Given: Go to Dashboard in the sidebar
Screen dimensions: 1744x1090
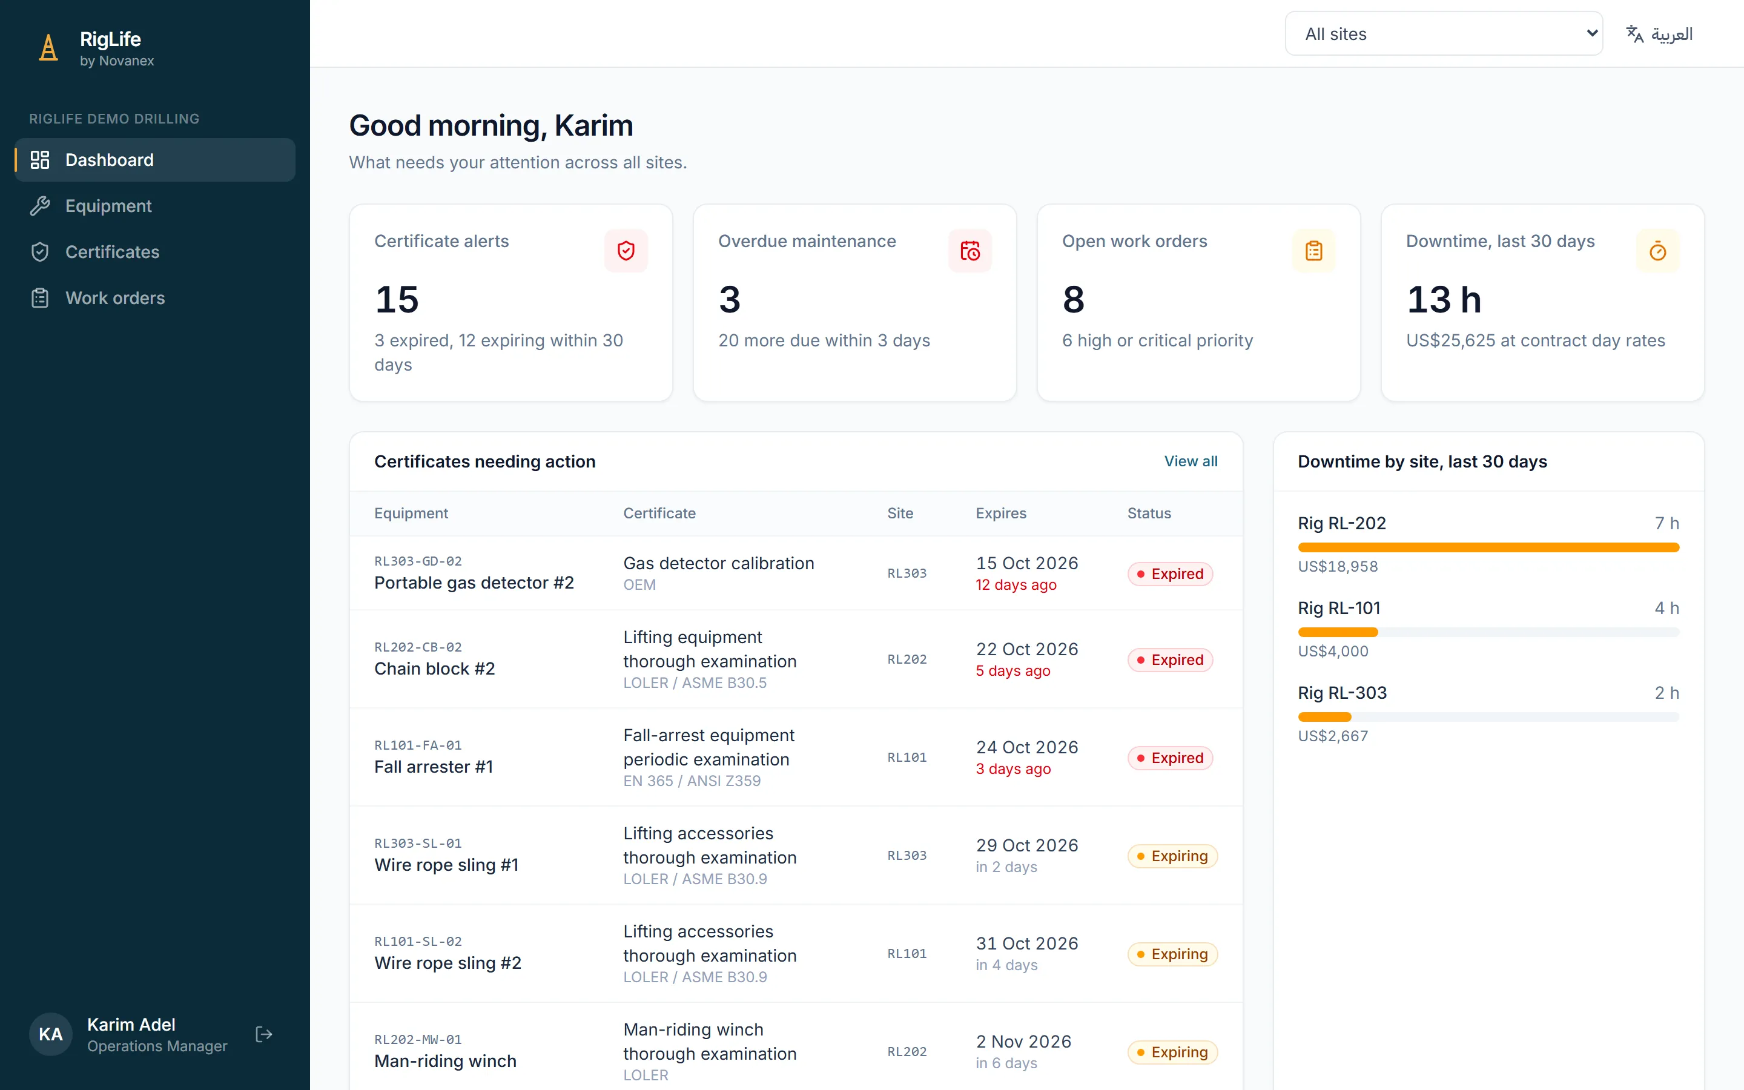Looking at the screenshot, I should [155, 160].
